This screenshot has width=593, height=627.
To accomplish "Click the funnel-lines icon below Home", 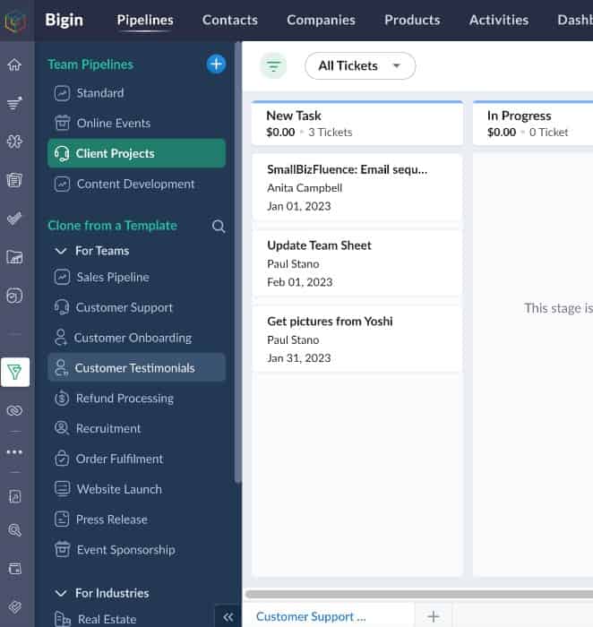I will coord(14,103).
